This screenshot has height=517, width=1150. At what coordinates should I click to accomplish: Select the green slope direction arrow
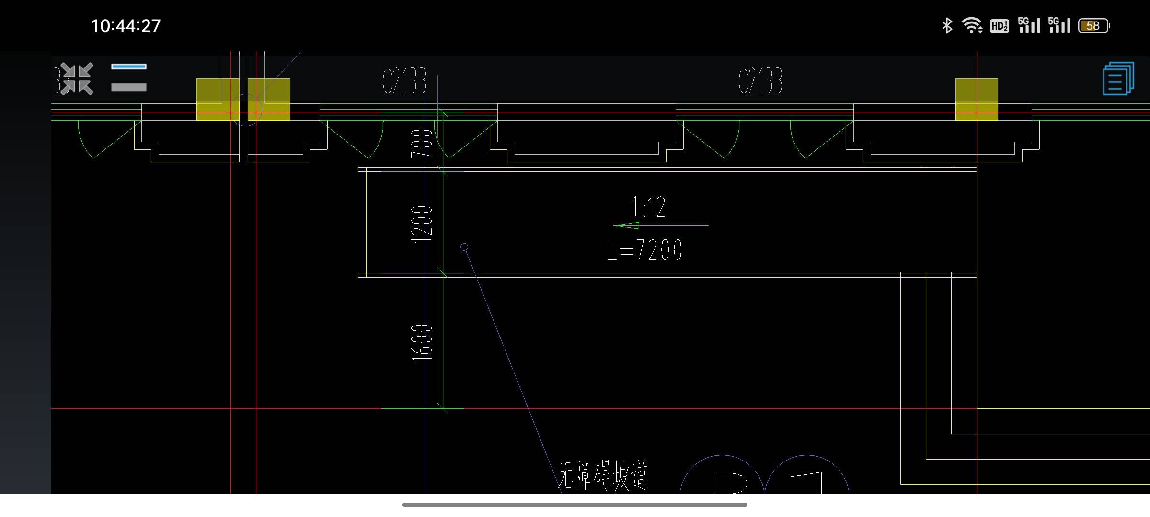[x=661, y=225]
